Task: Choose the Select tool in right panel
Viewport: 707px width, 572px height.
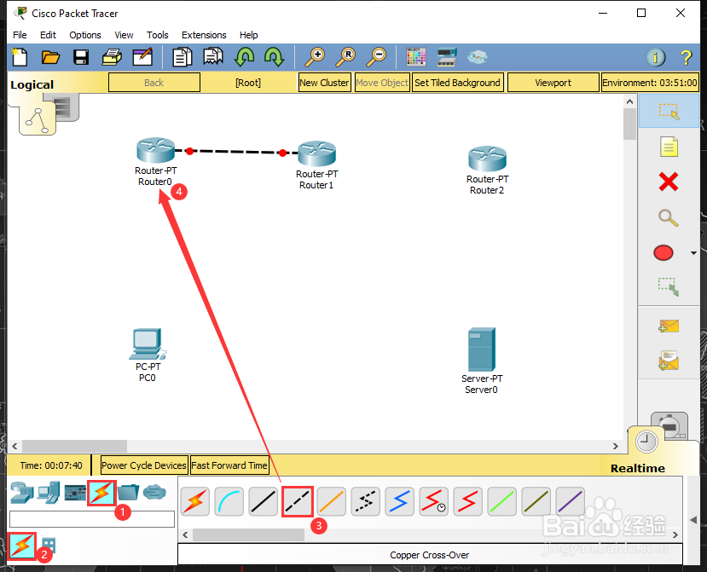Action: [669, 111]
